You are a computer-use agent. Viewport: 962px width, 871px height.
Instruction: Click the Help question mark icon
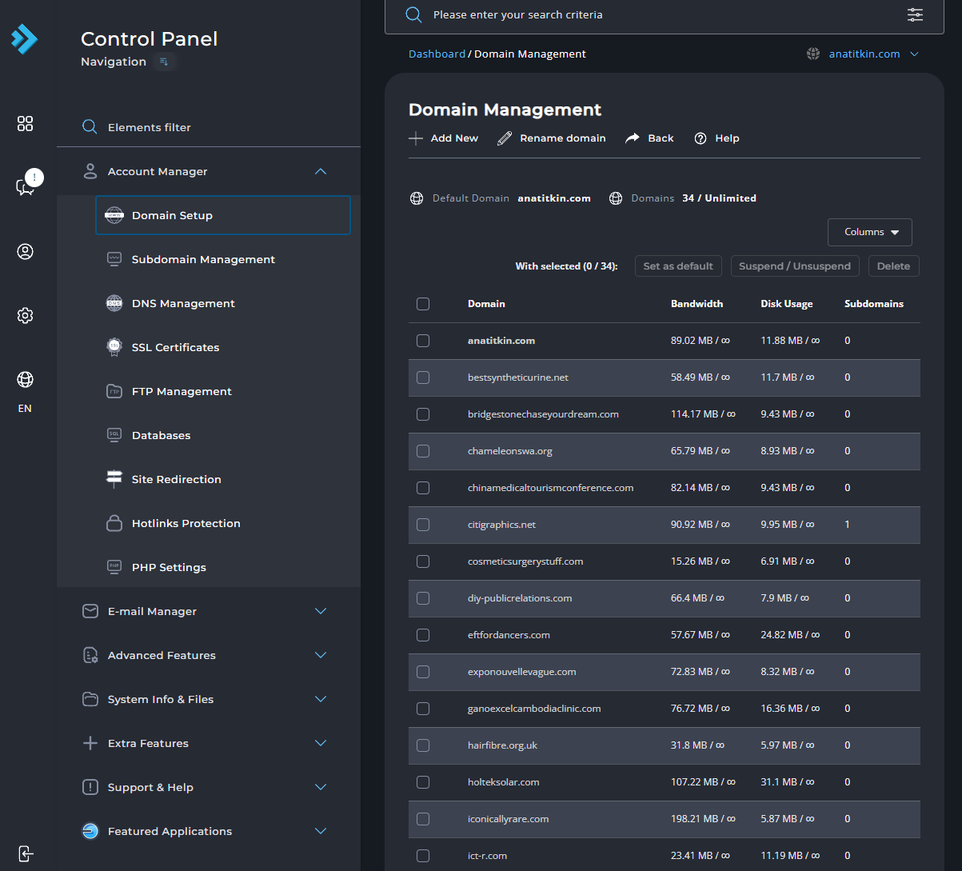coord(701,138)
